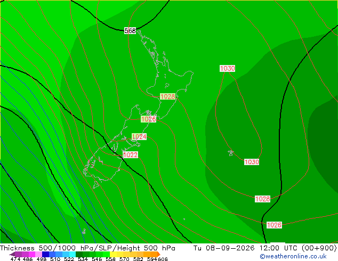Click the 1028 label on the black contour

[262, 199]
